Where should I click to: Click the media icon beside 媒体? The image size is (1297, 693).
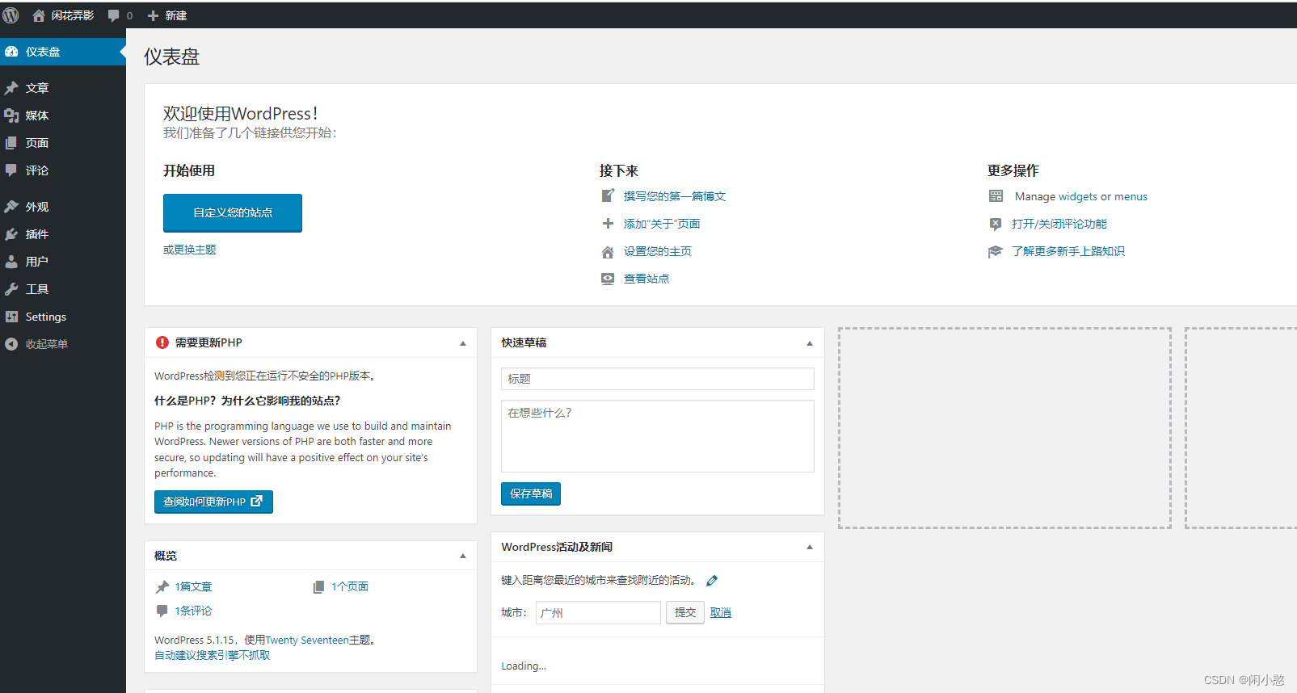click(11, 115)
